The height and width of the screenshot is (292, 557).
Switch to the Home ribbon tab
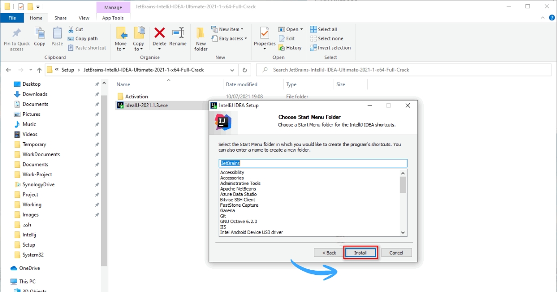[36, 18]
